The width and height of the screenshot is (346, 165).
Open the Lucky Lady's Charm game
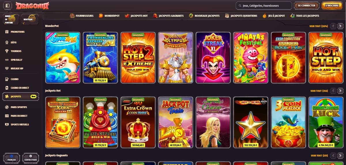[213, 122]
